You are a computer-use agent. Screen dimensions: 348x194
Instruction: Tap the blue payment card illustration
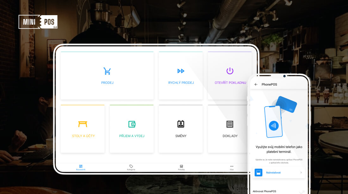(286, 105)
